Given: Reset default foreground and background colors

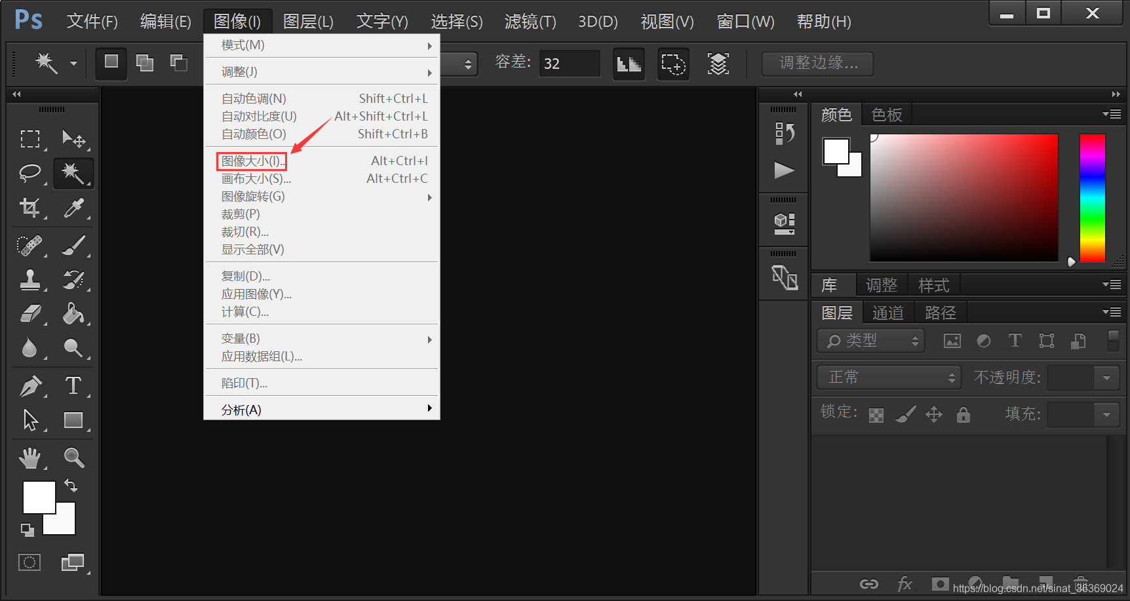Looking at the screenshot, I should [x=27, y=530].
